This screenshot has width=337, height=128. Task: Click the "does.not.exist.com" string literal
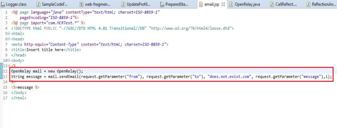click(230, 77)
